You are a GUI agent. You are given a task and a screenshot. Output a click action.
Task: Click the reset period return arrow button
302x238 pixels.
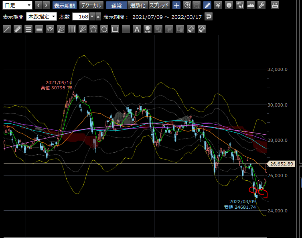pos(208,17)
